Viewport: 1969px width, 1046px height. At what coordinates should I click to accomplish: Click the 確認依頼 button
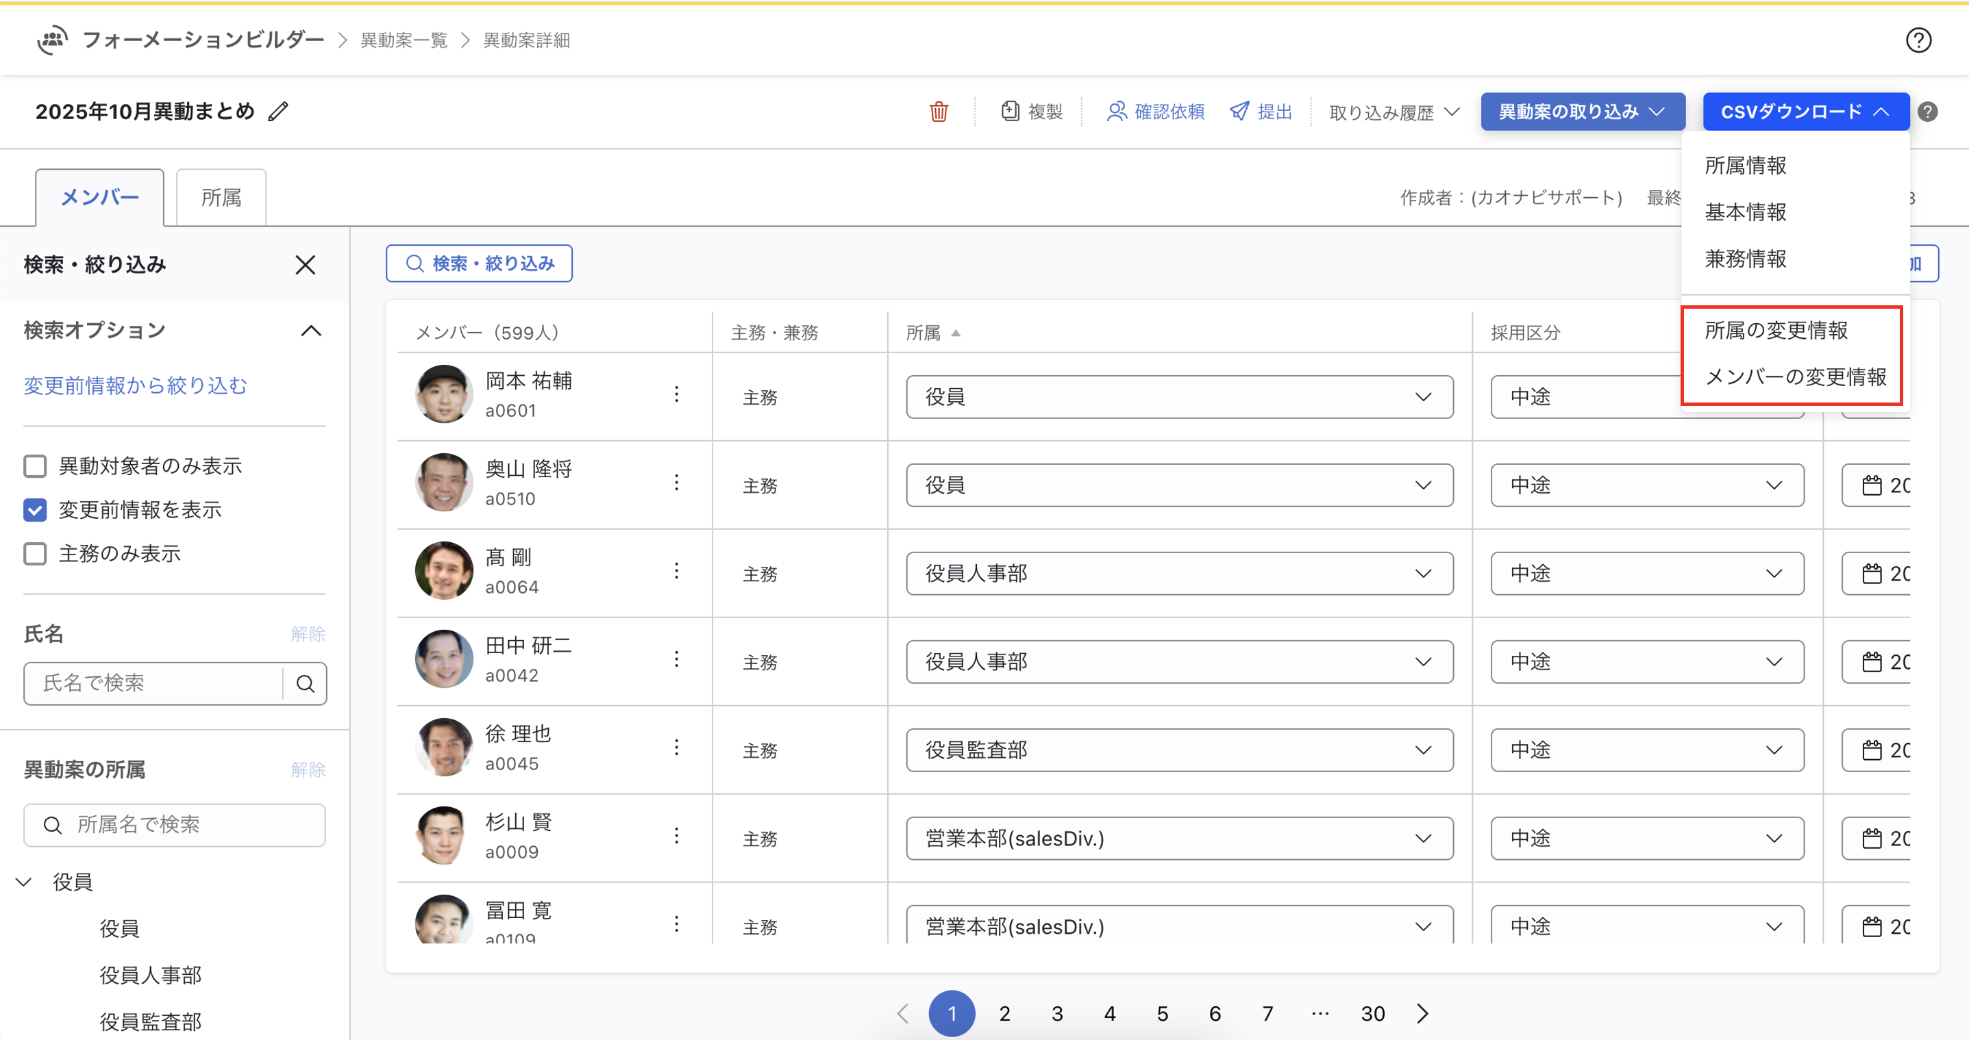(x=1155, y=112)
